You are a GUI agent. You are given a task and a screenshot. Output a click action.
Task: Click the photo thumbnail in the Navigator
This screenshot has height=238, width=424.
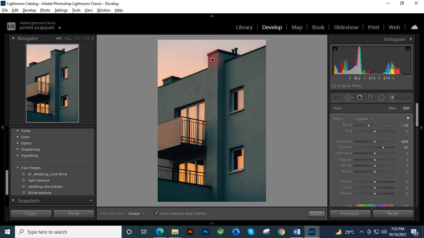[x=52, y=83]
